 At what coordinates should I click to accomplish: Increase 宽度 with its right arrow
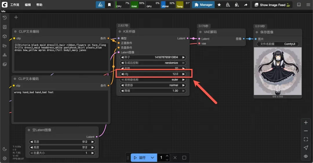93,142
